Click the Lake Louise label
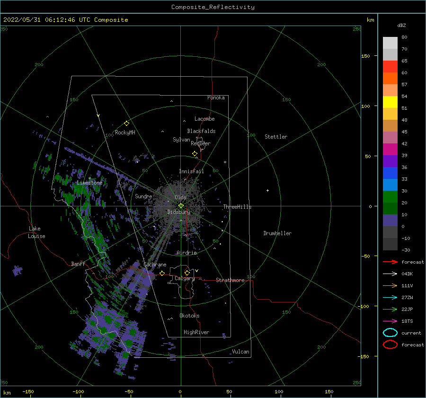The height and width of the screenshot is (398, 426). [36, 232]
